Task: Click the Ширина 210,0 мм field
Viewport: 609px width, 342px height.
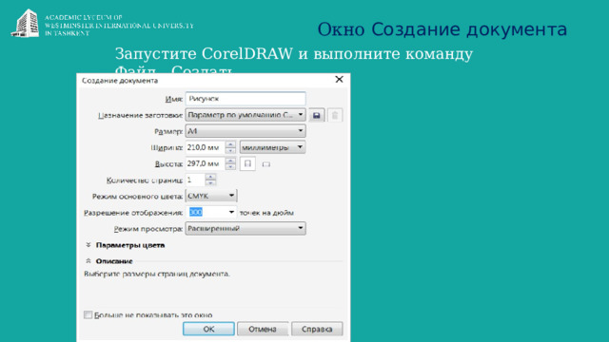Action: point(206,147)
